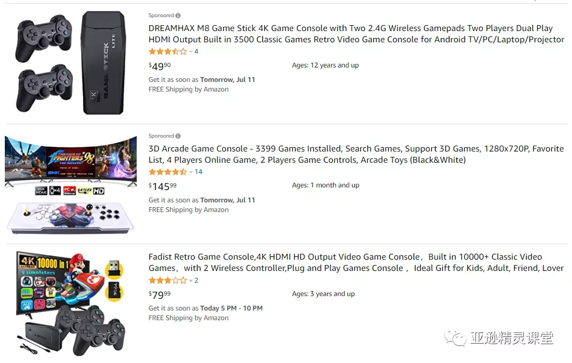Click the $145.99 price of 3D Arcade console
The width and height of the screenshot is (572, 363).
162,186
